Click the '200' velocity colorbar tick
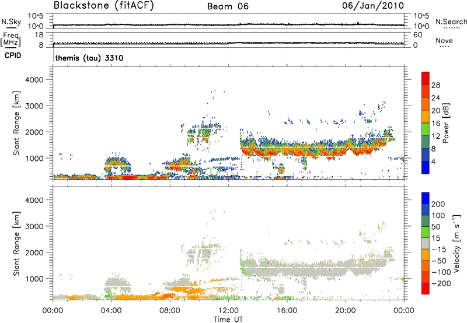 point(438,204)
